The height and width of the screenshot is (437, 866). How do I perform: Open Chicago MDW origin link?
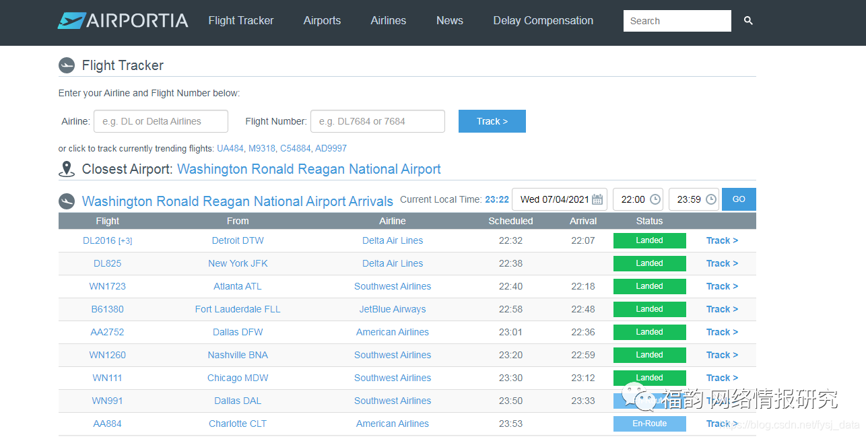pyautogui.click(x=238, y=378)
